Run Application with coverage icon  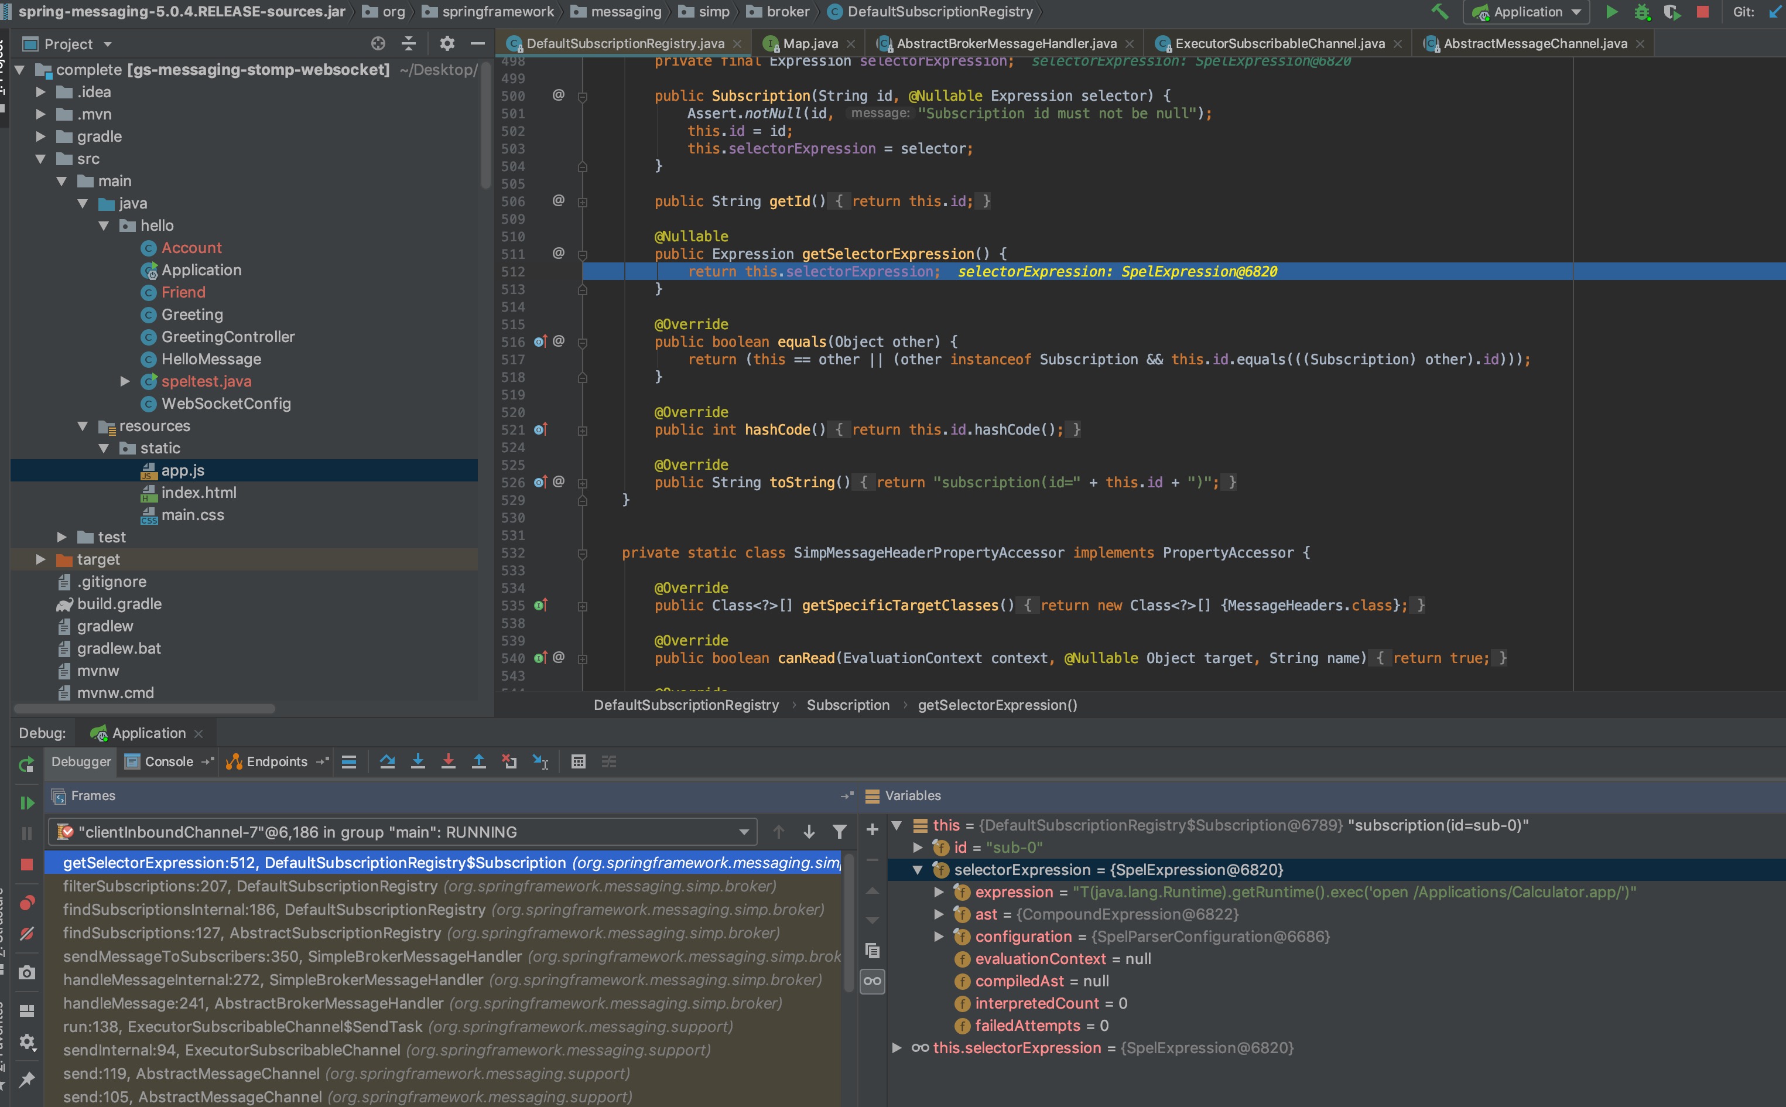1672,12
